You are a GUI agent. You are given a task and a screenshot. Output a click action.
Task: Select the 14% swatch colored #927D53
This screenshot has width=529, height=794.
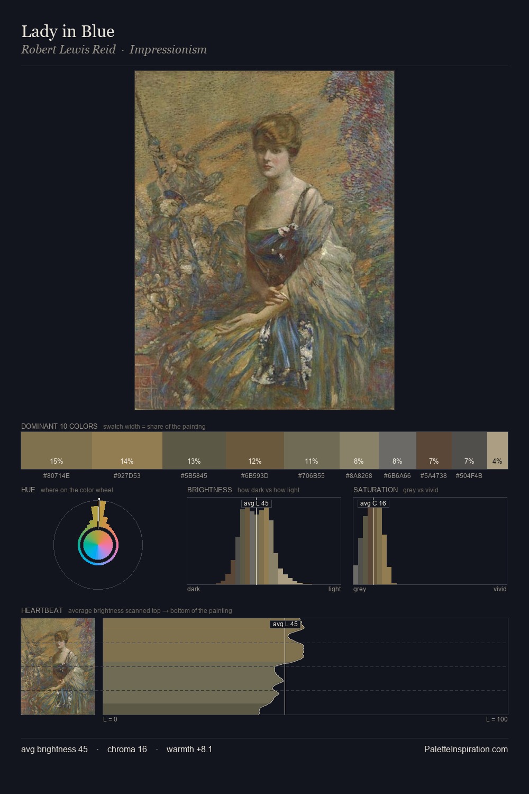tap(127, 450)
